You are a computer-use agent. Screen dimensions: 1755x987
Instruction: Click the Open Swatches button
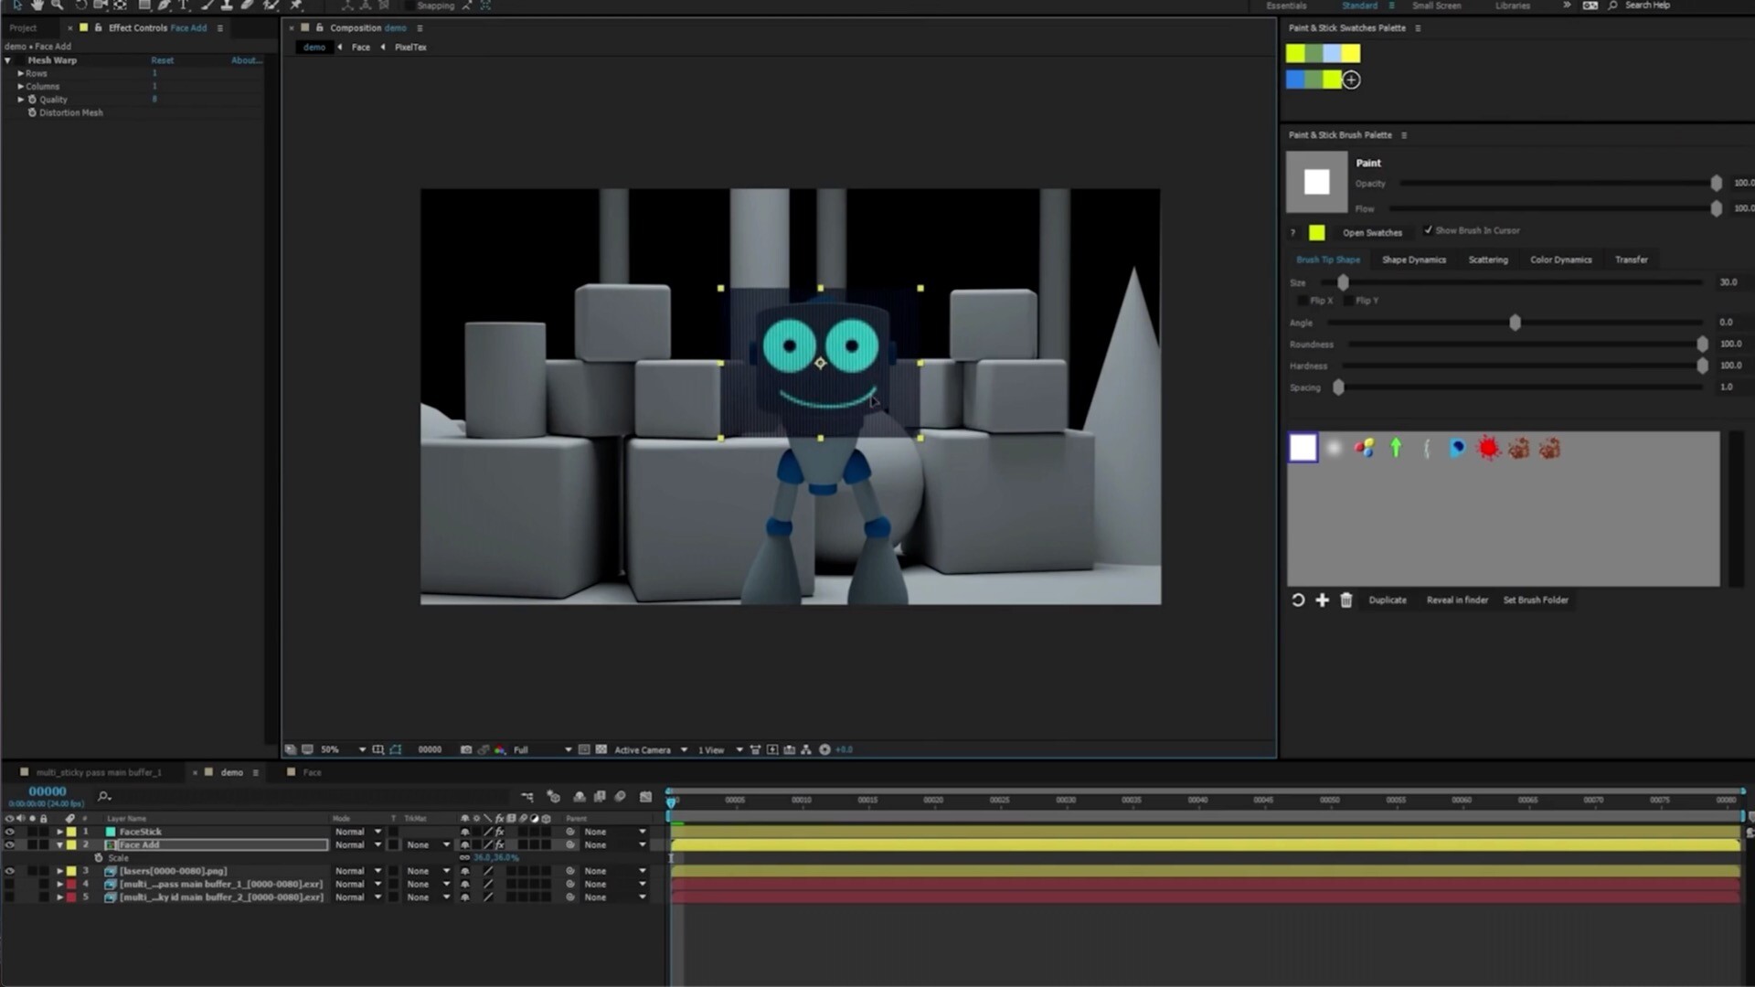pyautogui.click(x=1371, y=232)
